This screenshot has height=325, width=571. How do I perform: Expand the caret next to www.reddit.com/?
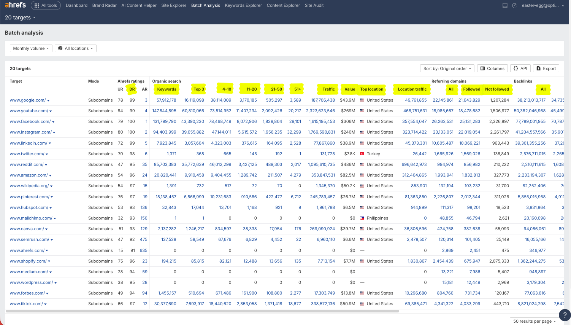pyautogui.click(x=46, y=165)
